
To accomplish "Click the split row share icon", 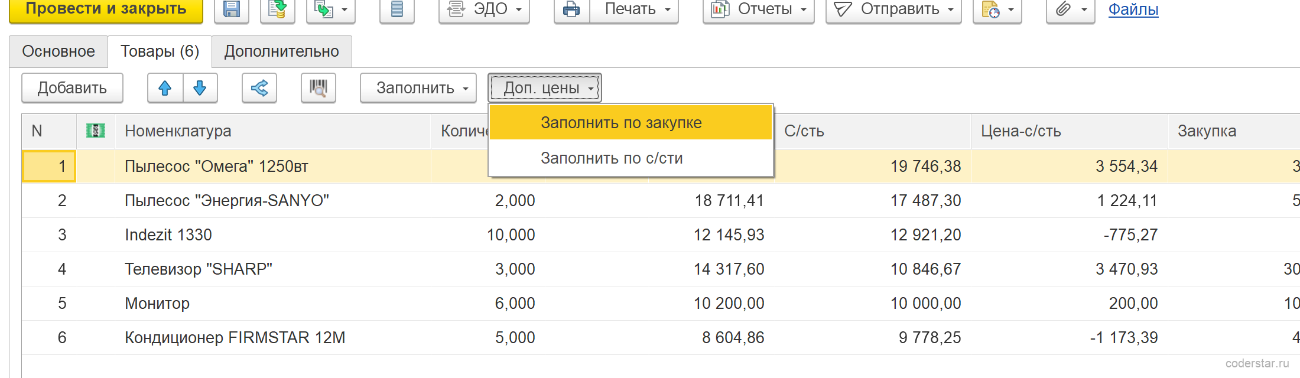I will click(259, 88).
